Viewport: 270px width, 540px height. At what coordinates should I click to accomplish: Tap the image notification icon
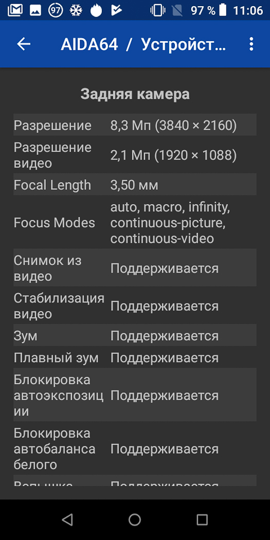35,10
